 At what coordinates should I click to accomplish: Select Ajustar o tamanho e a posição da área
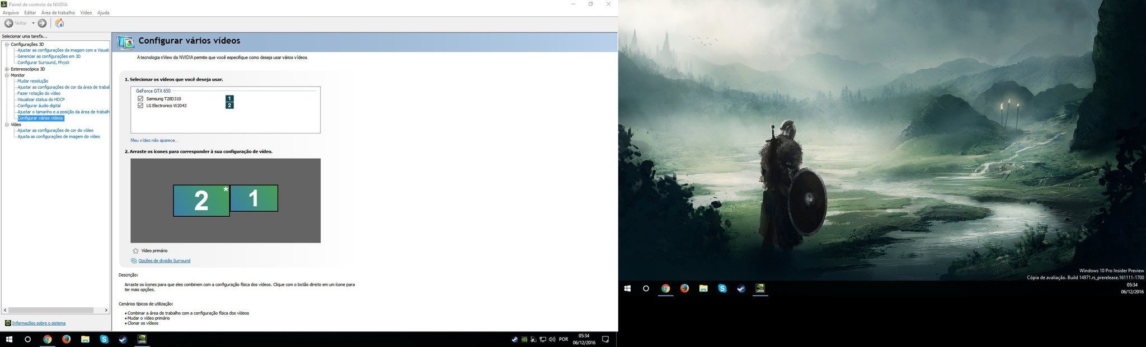(63, 112)
